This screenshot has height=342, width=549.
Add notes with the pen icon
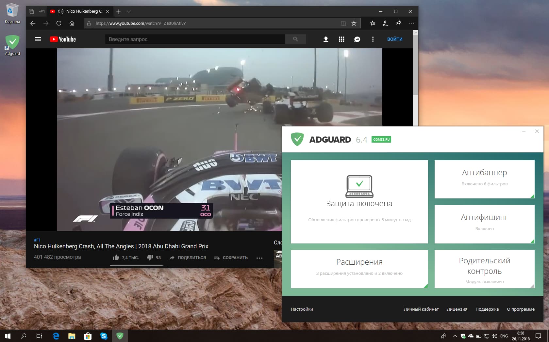386,23
